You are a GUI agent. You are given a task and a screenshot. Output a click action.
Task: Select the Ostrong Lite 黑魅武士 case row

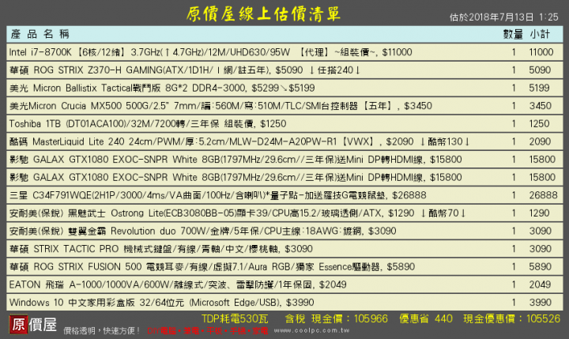[x=284, y=213]
